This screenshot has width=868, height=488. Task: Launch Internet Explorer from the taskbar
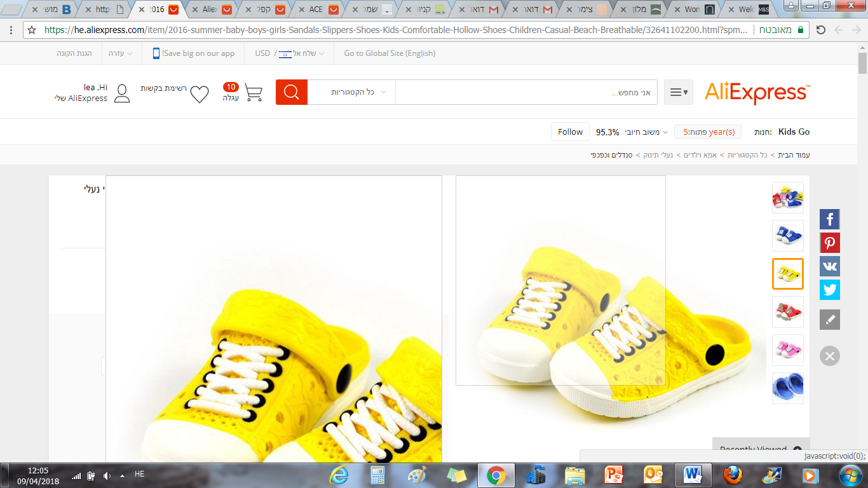coord(340,475)
